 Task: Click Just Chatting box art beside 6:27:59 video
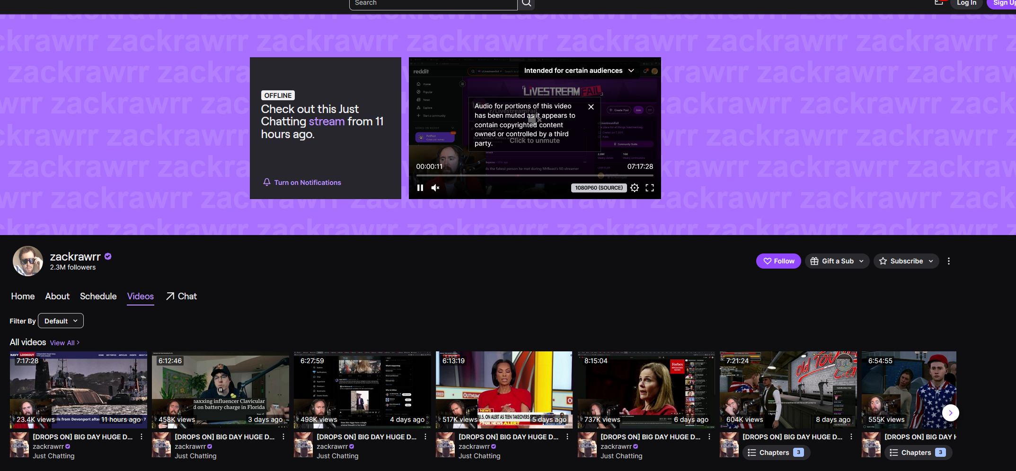point(303,445)
